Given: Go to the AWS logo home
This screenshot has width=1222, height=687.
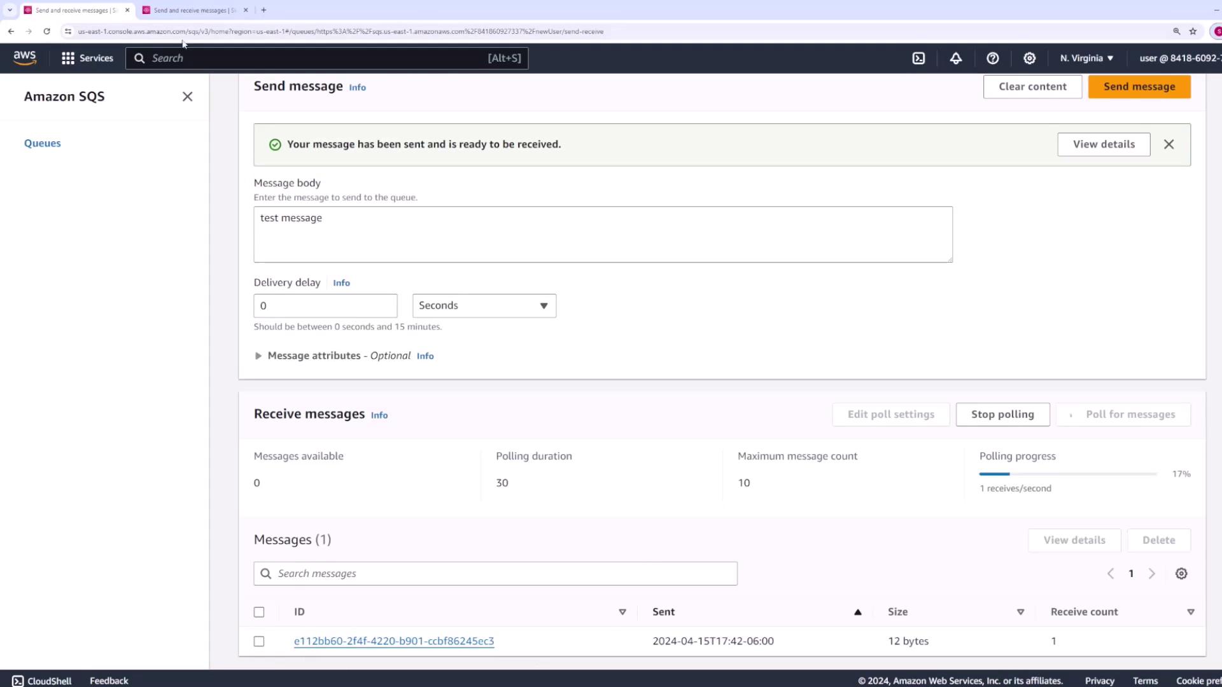Looking at the screenshot, I should point(25,58).
